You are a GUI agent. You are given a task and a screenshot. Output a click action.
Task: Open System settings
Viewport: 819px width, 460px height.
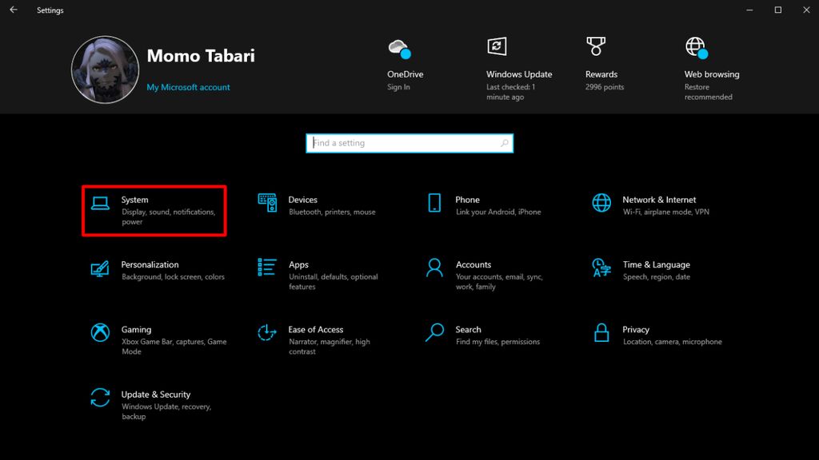[154, 209]
